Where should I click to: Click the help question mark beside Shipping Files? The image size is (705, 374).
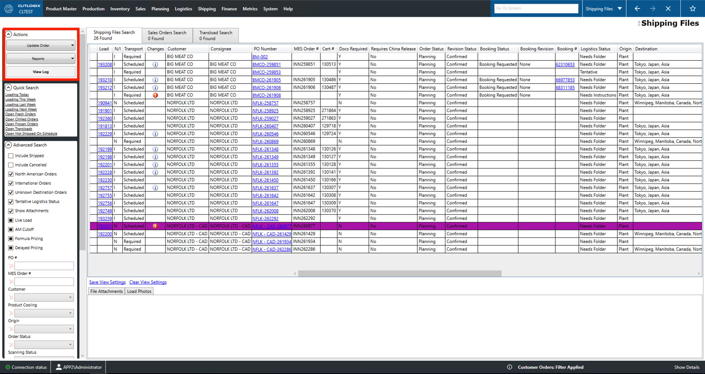[639, 23]
